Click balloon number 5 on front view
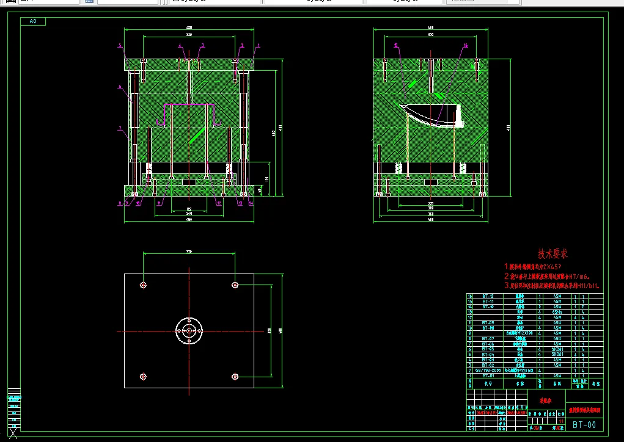The height and width of the screenshot is (442, 624). pyautogui.click(x=119, y=46)
